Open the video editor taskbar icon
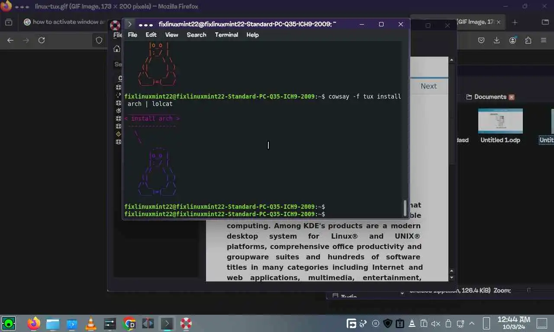Image resolution: width=554 pixels, height=332 pixels. (x=148, y=323)
